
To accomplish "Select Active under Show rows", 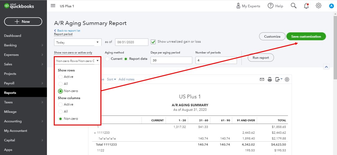I will tap(60, 77).
